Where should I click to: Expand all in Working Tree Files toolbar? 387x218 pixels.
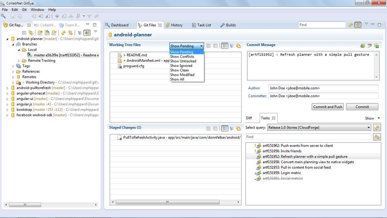tap(209, 46)
